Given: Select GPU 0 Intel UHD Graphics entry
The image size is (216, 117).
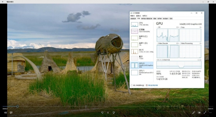Looking at the screenshot, I should pyautogui.click(x=142, y=65).
